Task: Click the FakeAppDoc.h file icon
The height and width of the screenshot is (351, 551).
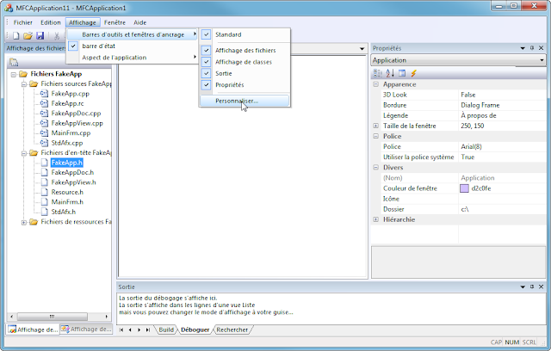Action: [x=44, y=172]
